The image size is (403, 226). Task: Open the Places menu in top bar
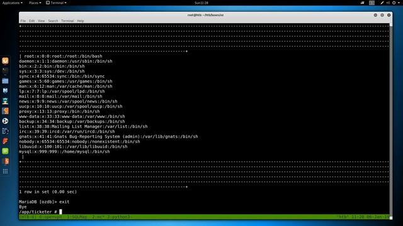(35, 3)
